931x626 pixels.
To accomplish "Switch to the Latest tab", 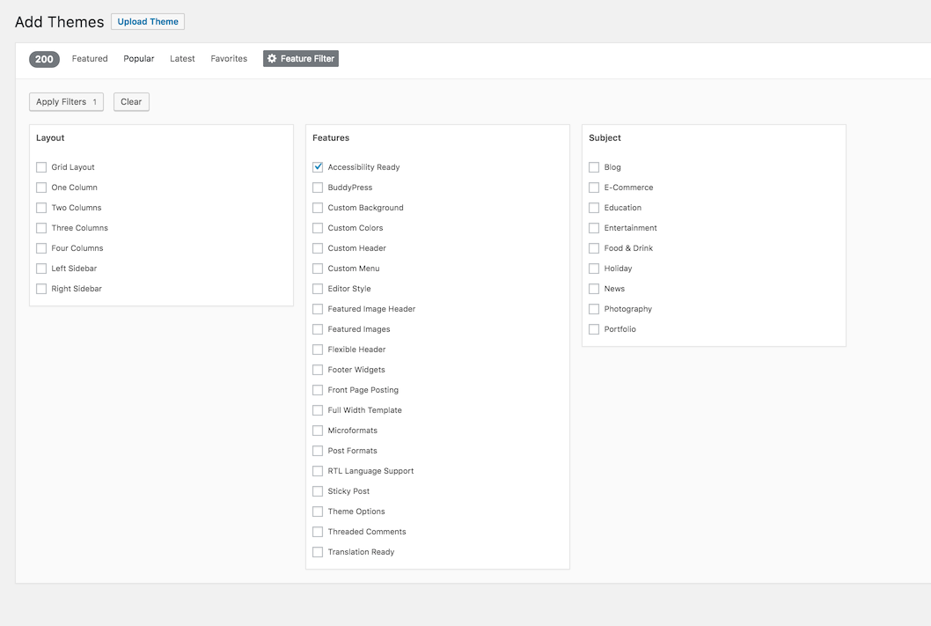I will [x=182, y=58].
